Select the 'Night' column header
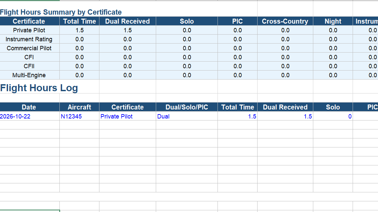Viewport: 378px width, 212px height. click(x=333, y=21)
